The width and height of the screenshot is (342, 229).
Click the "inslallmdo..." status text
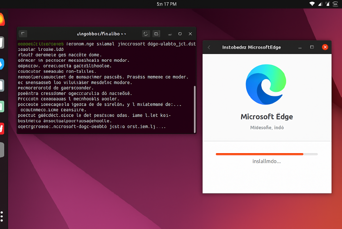267,161
